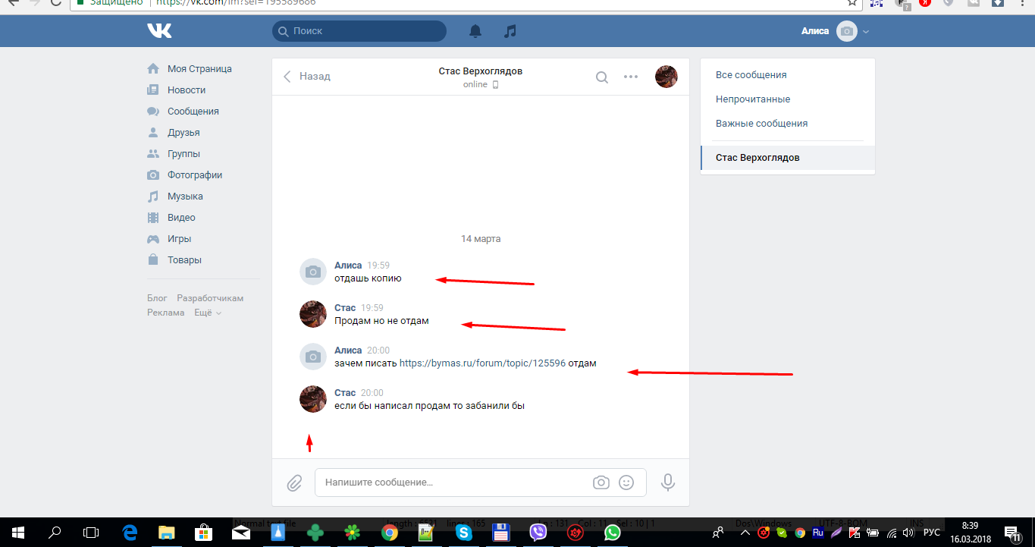The image size is (1035, 547).
Task: Open Друзья in the left sidebar
Action: (183, 133)
